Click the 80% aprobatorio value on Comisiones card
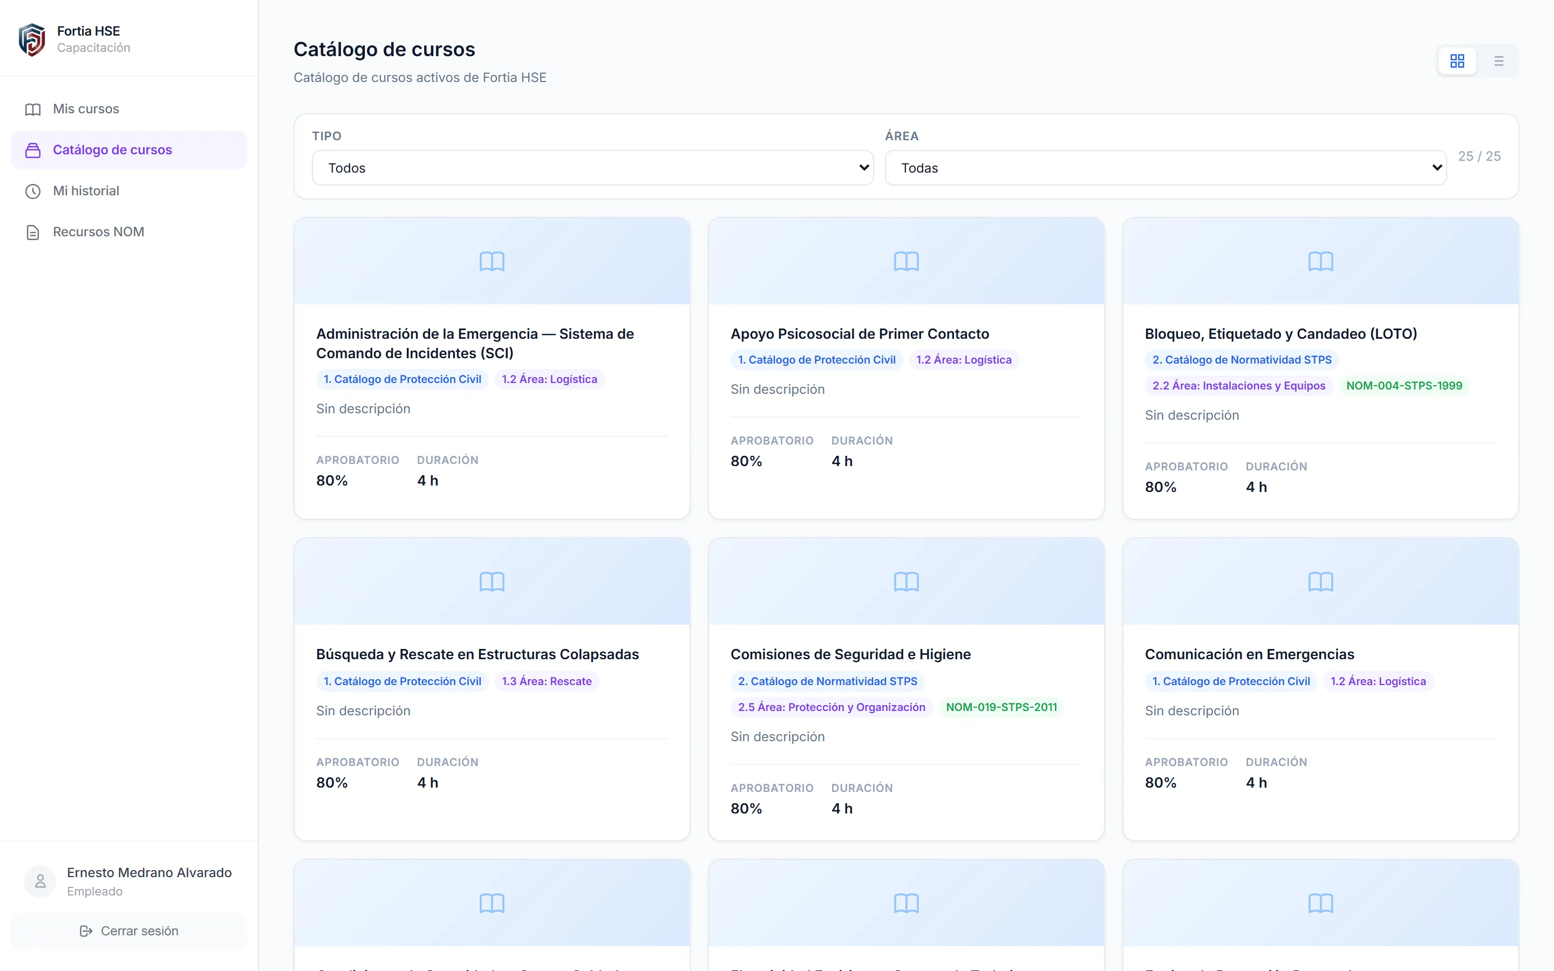 [x=746, y=809]
